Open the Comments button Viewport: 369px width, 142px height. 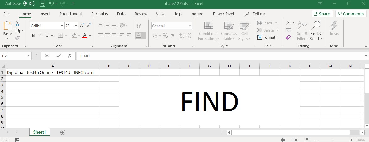point(350,14)
